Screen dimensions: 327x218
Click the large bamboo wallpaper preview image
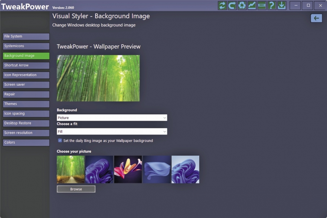98,78
